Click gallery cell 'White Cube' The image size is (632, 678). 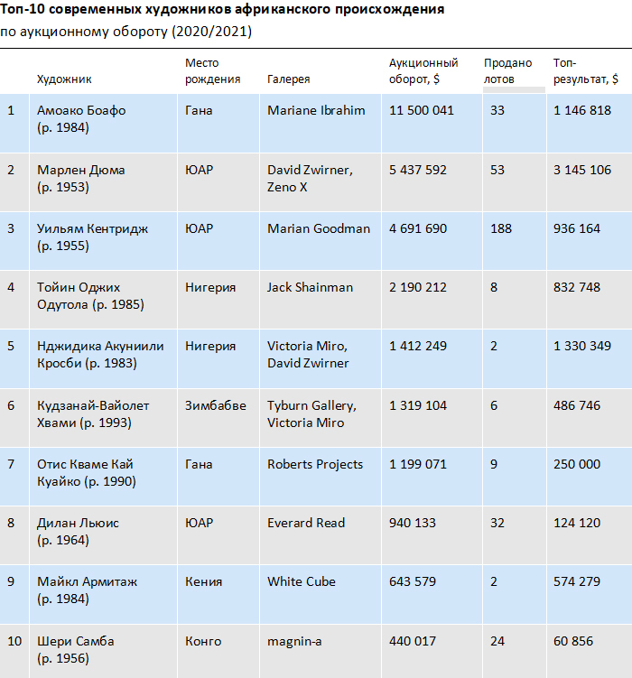point(302,581)
